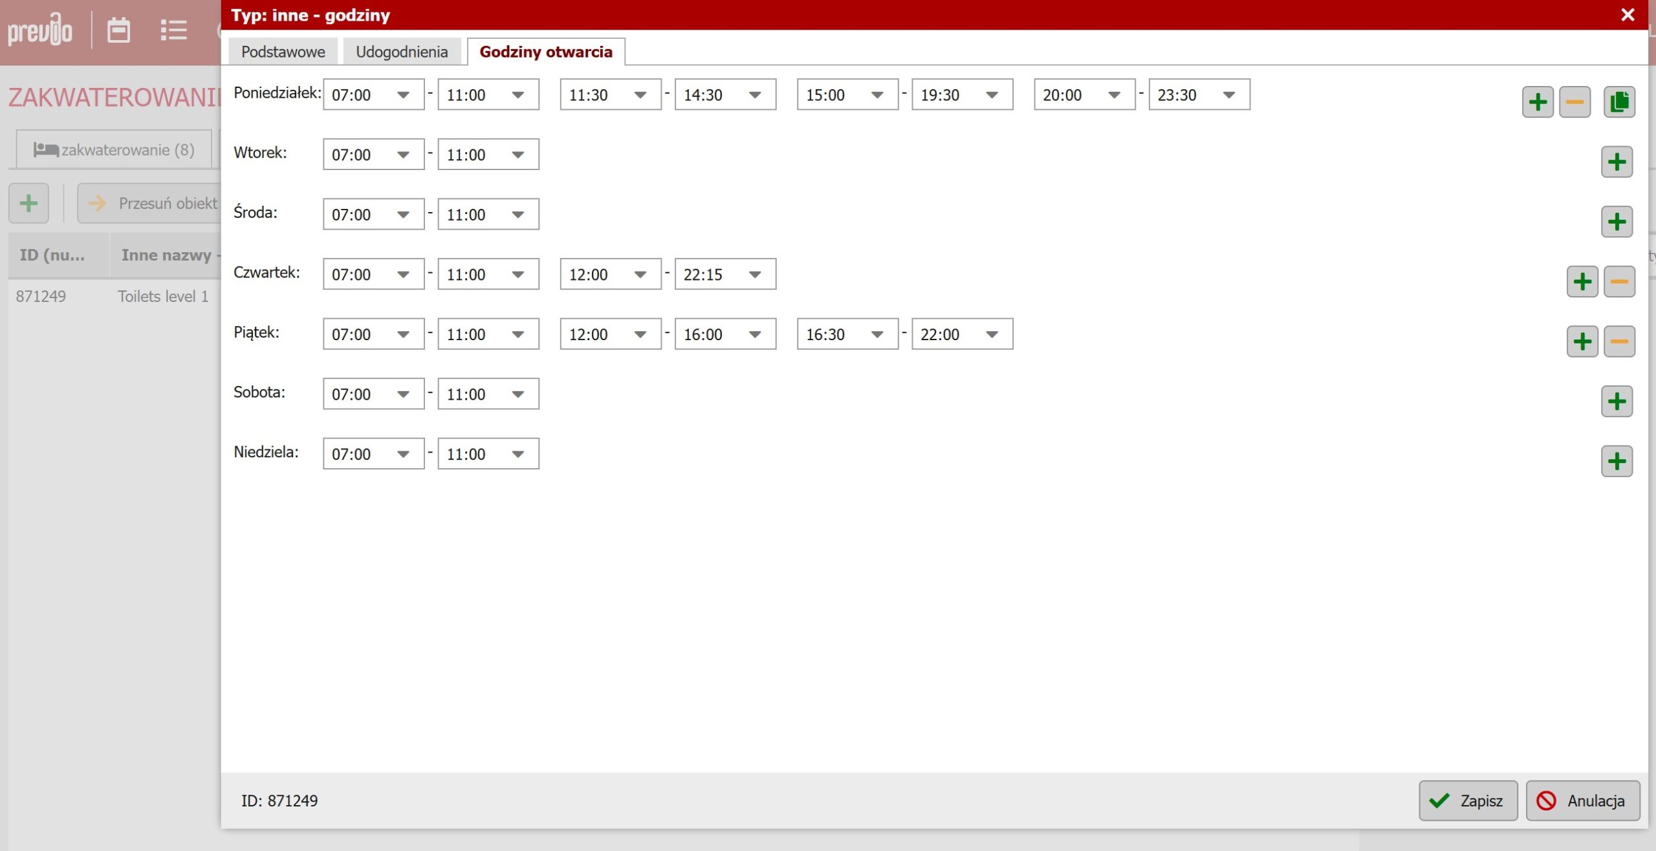Add a time range for Sobota

tap(1616, 402)
